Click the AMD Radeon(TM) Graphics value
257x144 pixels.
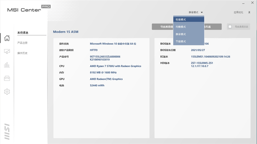click(x=106, y=79)
